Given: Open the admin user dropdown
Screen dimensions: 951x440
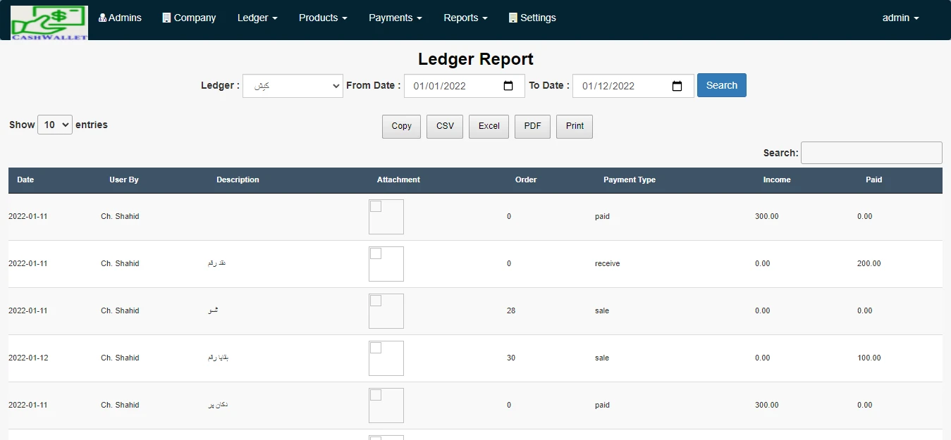Looking at the screenshot, I should pos(900,18).
